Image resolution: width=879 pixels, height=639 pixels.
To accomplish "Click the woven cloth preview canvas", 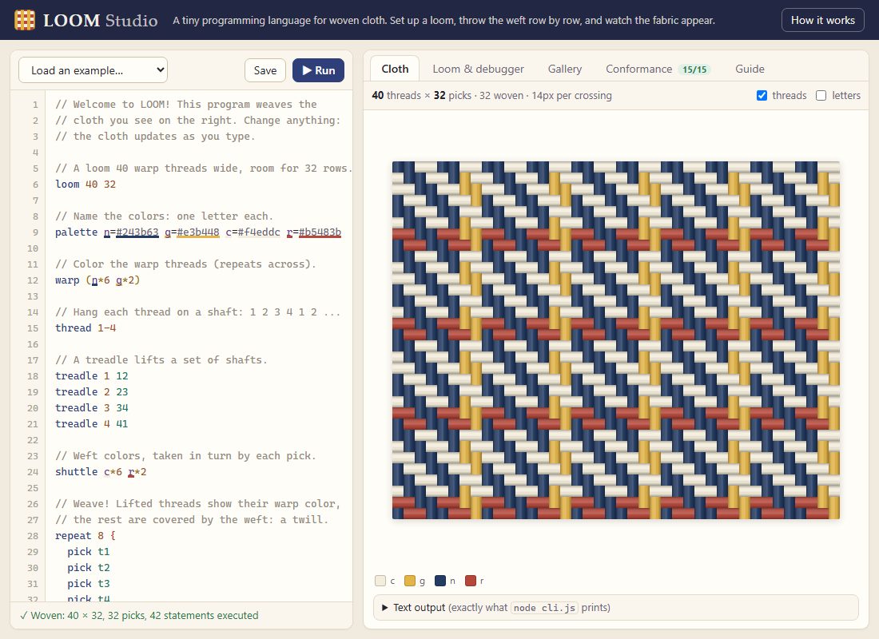I will (615, 340).
